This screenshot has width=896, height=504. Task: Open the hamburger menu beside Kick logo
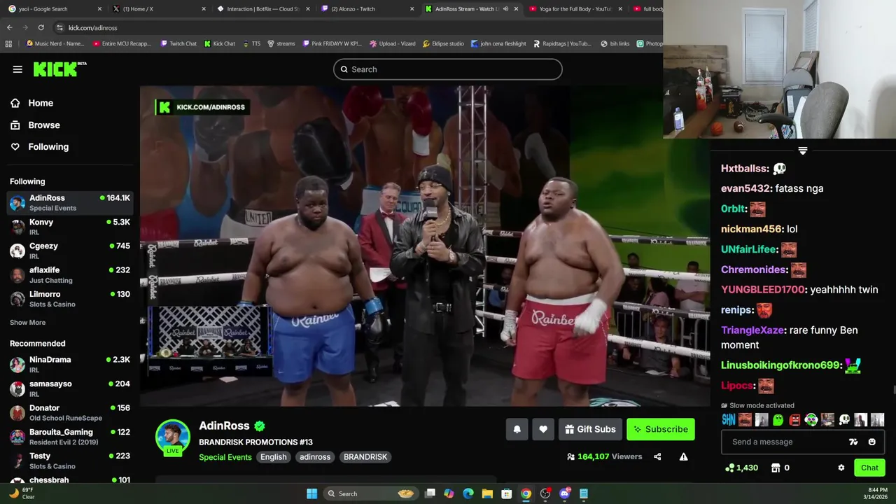[17, 69]
